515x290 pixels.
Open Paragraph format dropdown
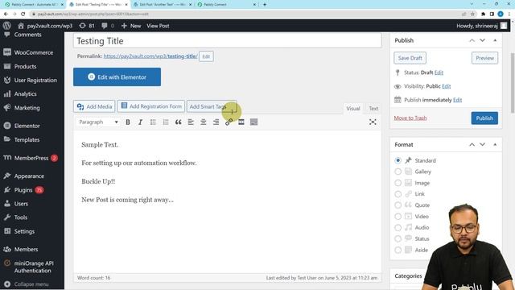point(98,122)
